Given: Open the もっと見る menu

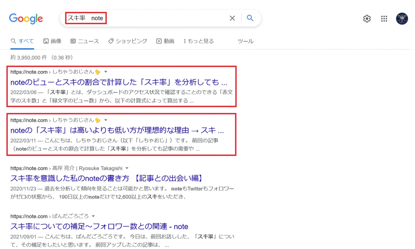Looking at the screenshot, I should coord(199,41).
